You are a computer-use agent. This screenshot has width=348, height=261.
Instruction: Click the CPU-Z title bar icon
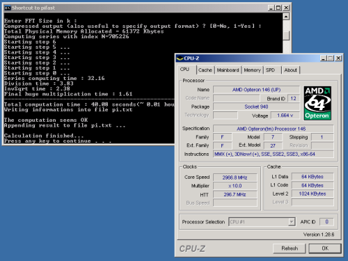tap(180, 58)
